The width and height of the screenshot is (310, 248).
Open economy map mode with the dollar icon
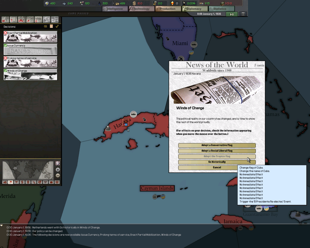coord(22,182)
